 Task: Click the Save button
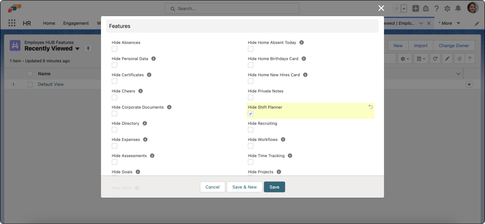tap(274, 187)
